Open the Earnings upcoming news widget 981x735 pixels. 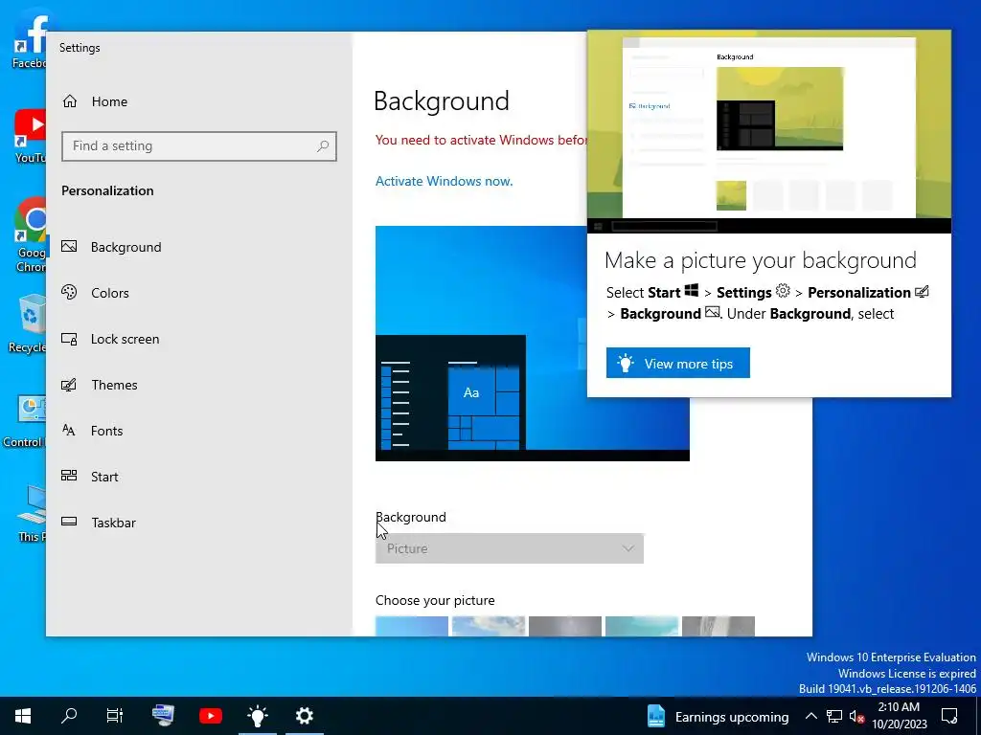pos(718,716)
